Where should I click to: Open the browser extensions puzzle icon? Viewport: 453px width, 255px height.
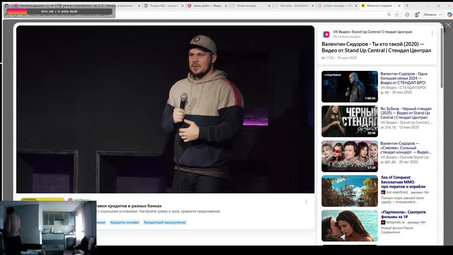pos(407,15)
